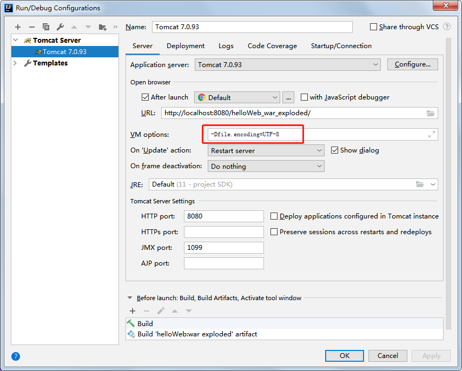Enable Deploy applications configured in Tomcat instance
Screen dimensions: 462x371
pos(274,216)
